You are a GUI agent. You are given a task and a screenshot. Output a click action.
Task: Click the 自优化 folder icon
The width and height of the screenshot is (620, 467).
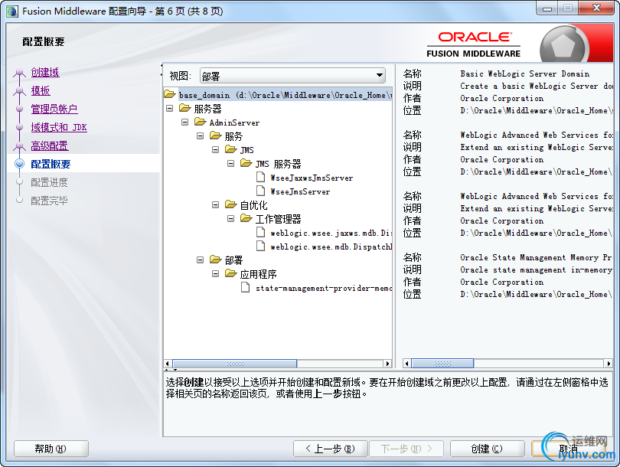(231, 204)
